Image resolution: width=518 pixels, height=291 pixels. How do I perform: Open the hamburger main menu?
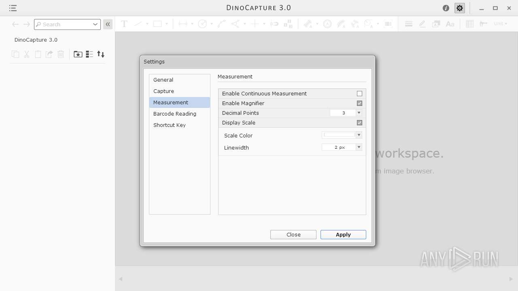click(13, 8)
